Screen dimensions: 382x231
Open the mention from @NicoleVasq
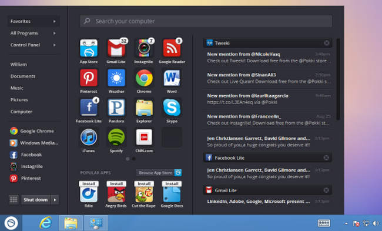pyautogui.click(x=268, y=58)
